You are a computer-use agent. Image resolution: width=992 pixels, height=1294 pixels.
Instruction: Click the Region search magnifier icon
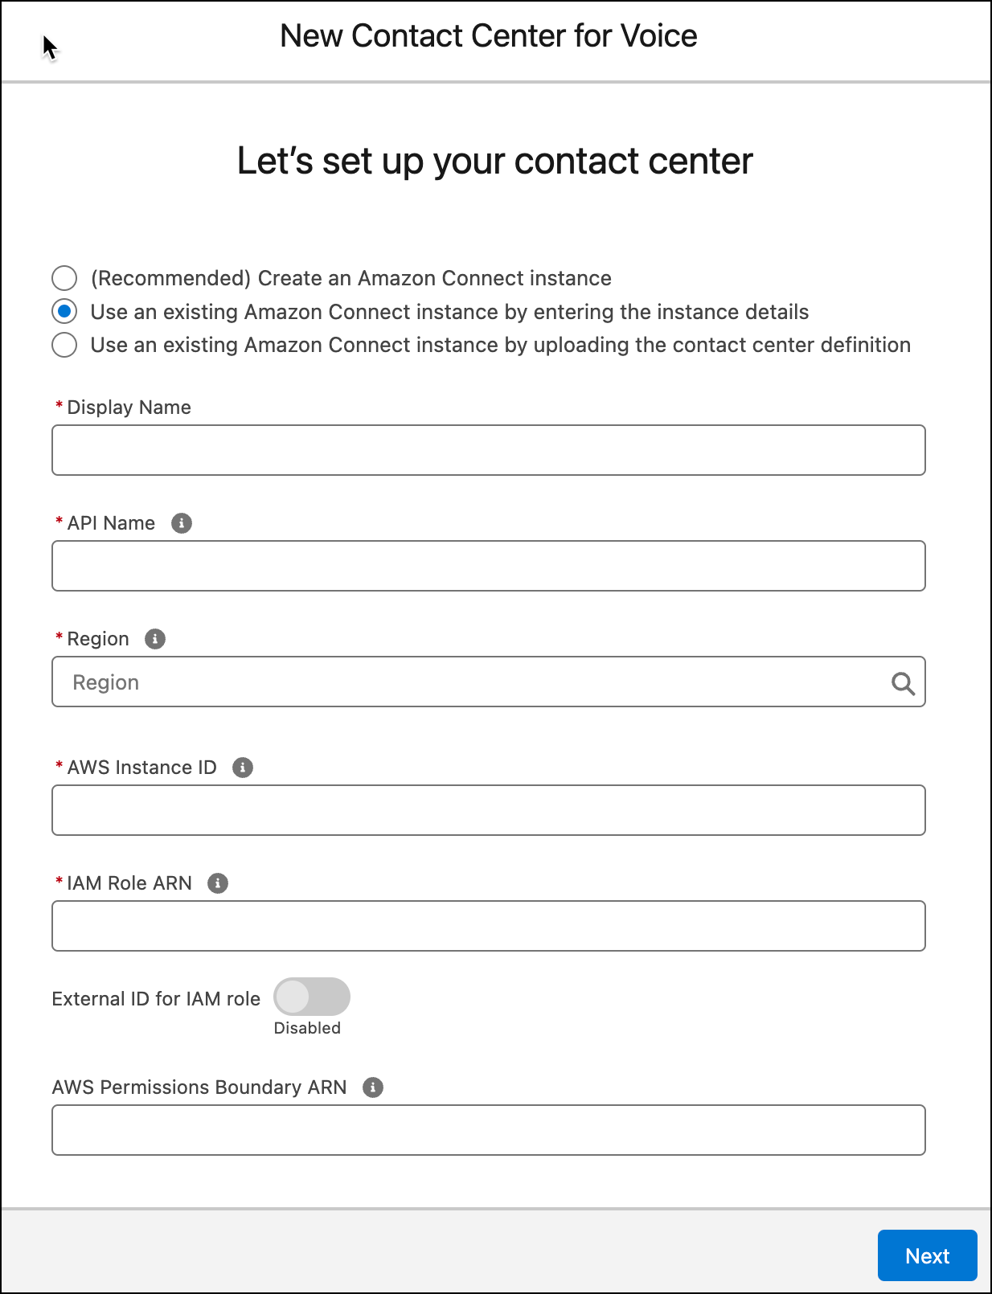(904, 684)
